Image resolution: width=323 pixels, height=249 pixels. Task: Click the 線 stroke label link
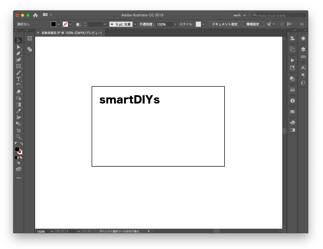pyautogui.click(x=78, y=24)
